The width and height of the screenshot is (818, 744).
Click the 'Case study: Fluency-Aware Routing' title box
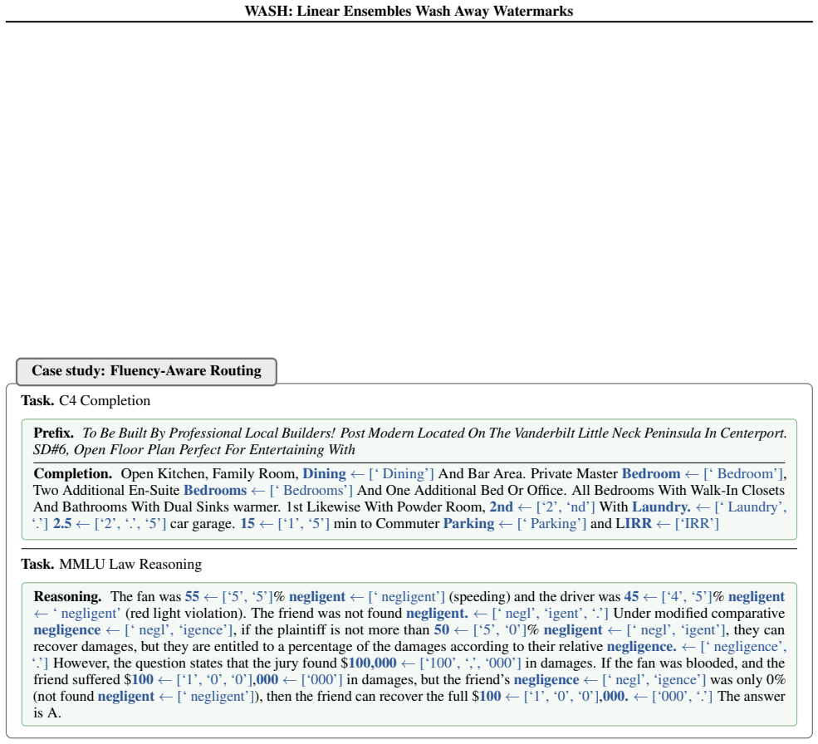[146, 371]
